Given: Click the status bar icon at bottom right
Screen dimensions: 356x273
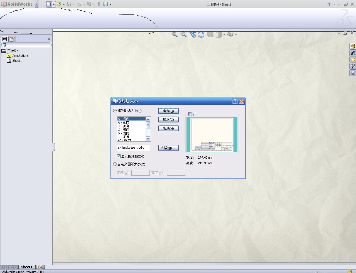Looking at the screenshot, I should (x=350, y=271).
